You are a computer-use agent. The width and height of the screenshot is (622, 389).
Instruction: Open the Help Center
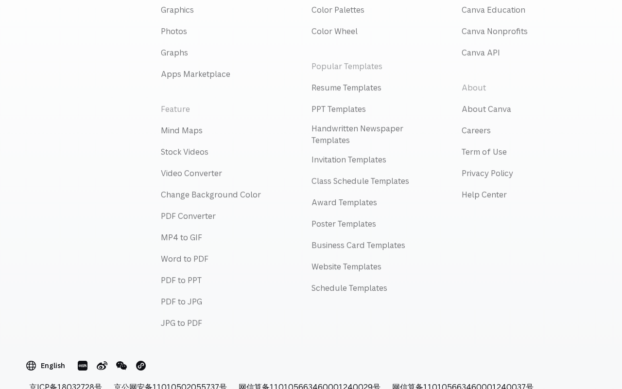click(484, 194)
